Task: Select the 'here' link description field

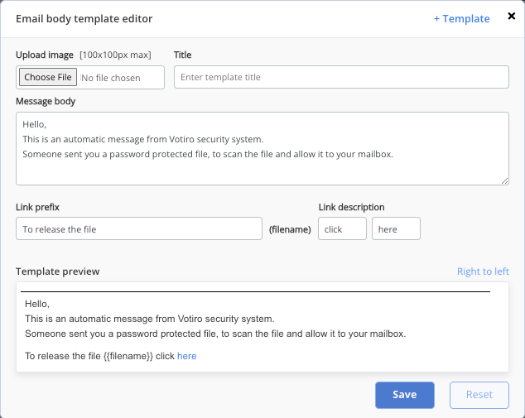Action: [396, 228]
